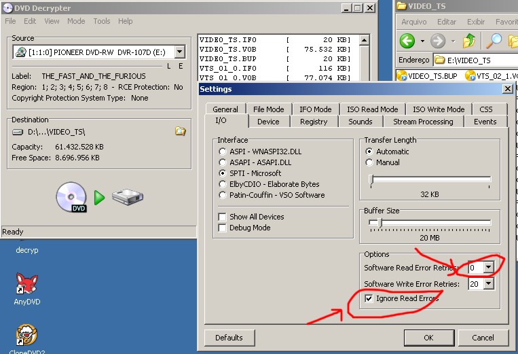Switch to the File Mode tab
This screenshot has width=518, height=354.
(x=269, y=109)
